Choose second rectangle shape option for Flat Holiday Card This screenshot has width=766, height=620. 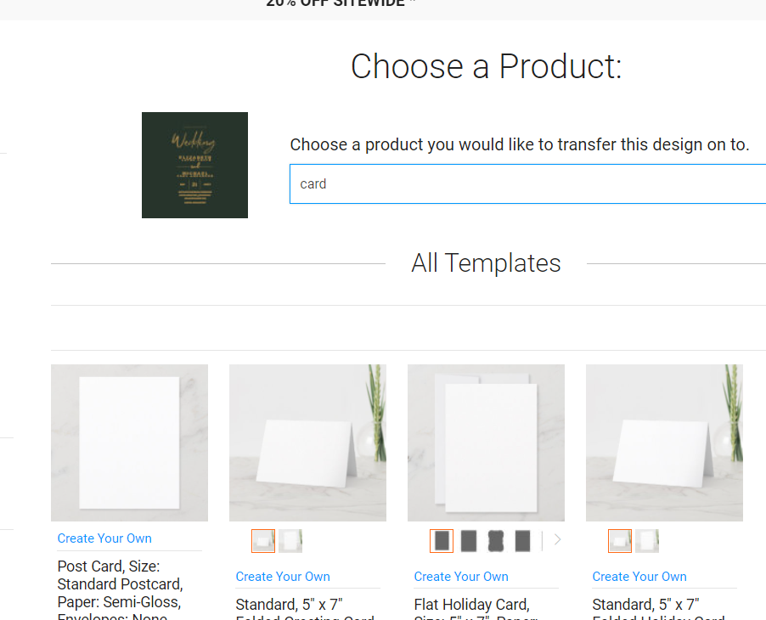coord(469,541)
